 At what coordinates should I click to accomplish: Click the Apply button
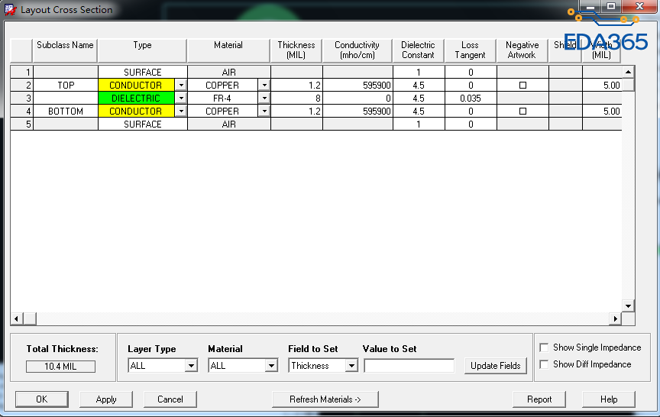click(x=106, y=399)
